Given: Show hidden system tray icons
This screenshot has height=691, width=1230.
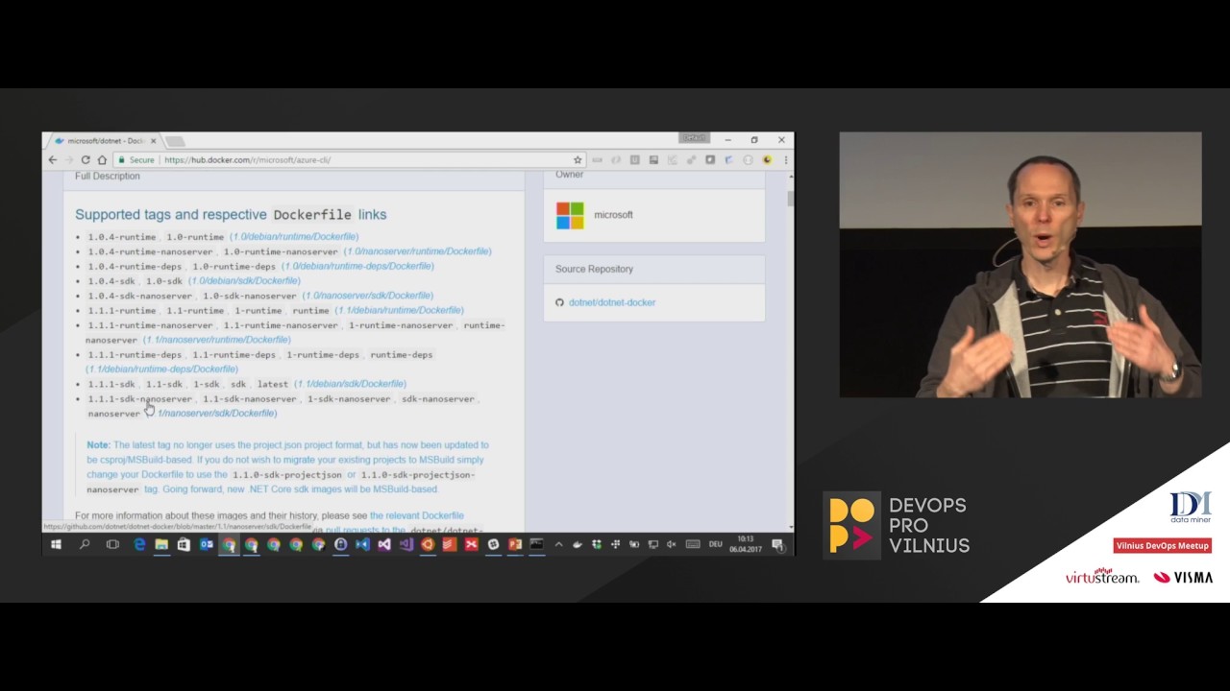Looking at the screenshot, I should [558, 545].
